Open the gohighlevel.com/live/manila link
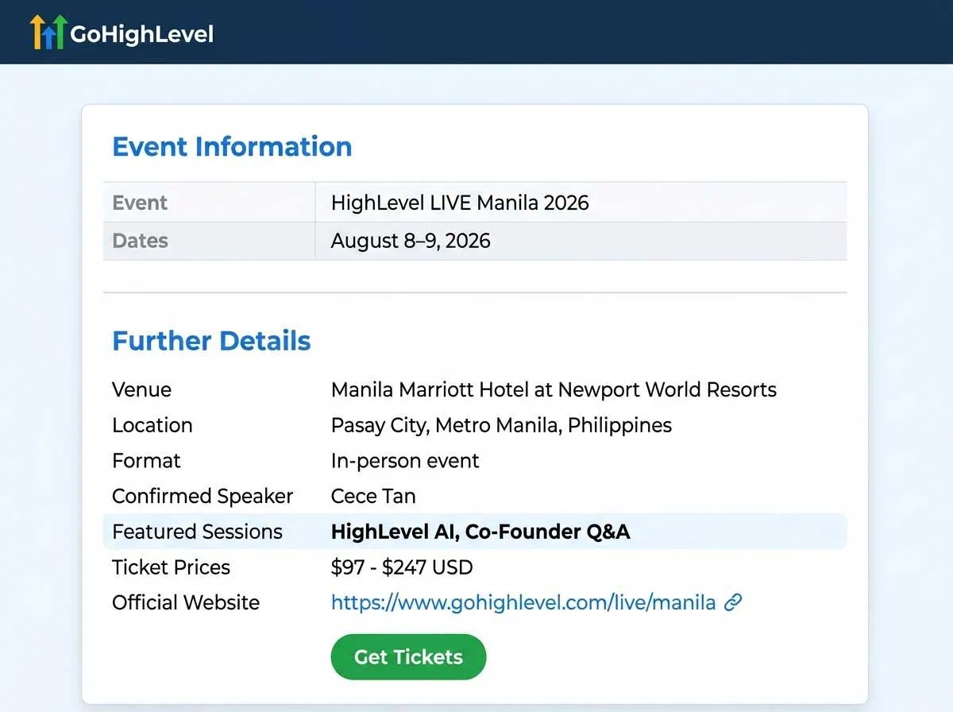This screenshot has width=953, height=712. [523, 603]
